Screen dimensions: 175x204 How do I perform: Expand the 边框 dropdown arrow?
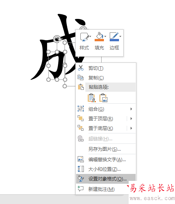pyautogui.click(x=121, y=36)
